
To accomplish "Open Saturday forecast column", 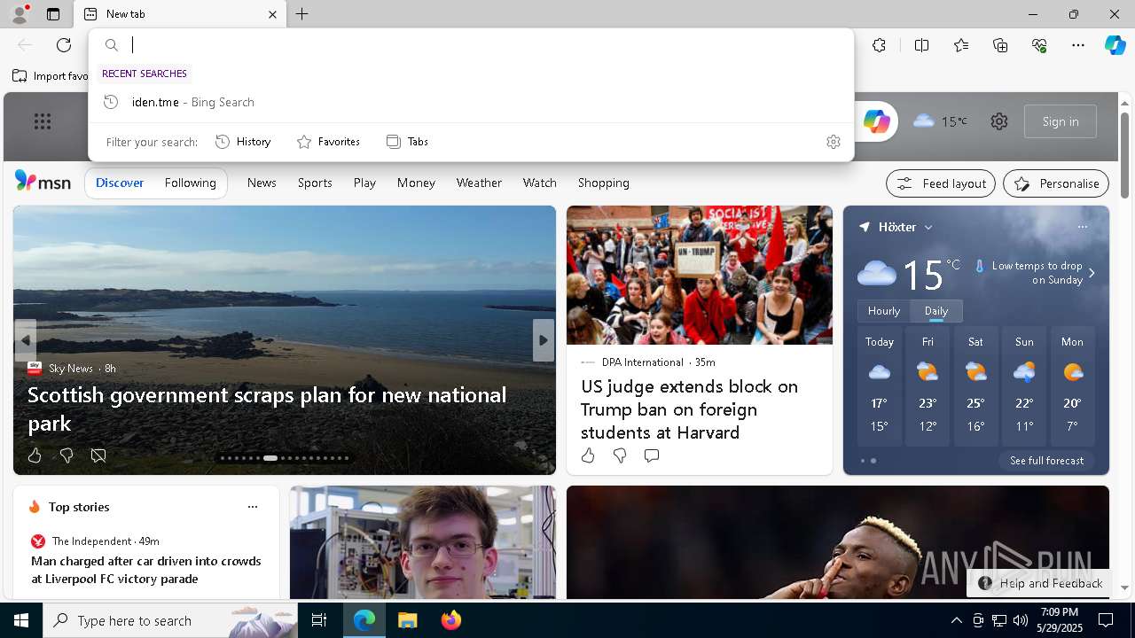I will [x=975, y=385].
